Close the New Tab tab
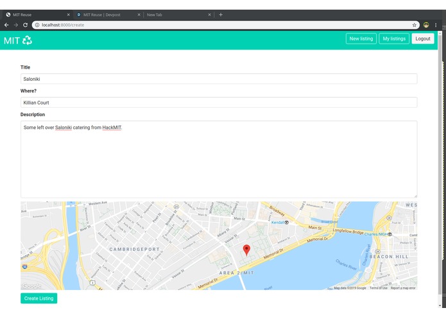The width and height of the screenshot is (446, 317). pyautogui.click(x=209, y=15)
